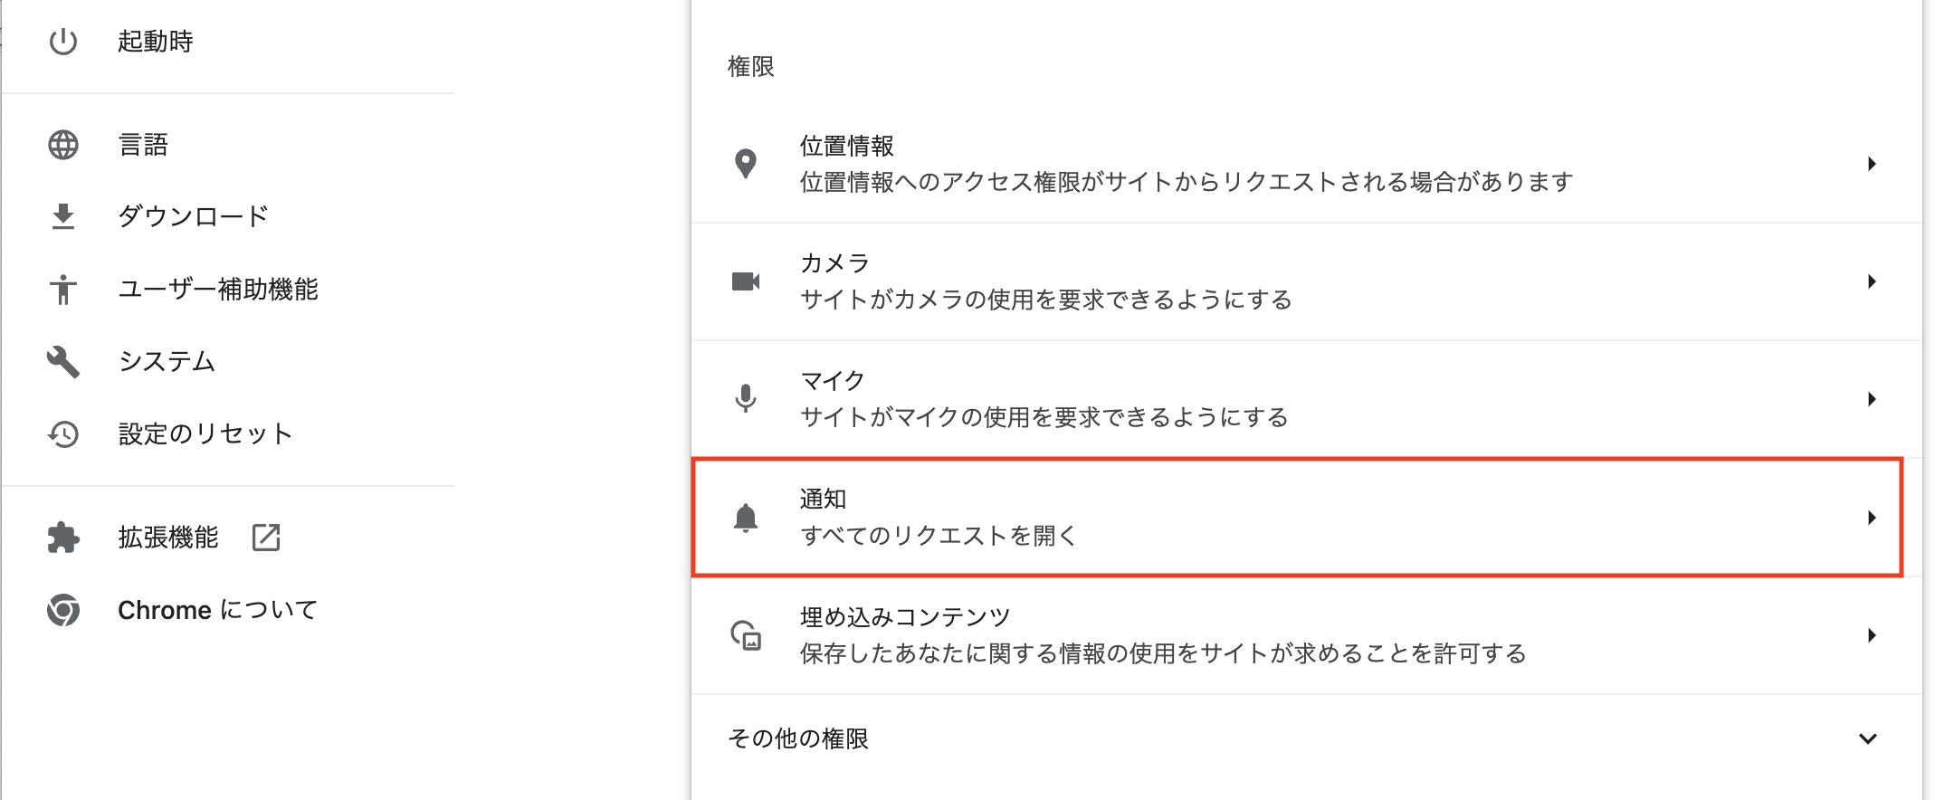Go to Chrome について page
The image size is (1935, 800).
[x=217, y=610]
